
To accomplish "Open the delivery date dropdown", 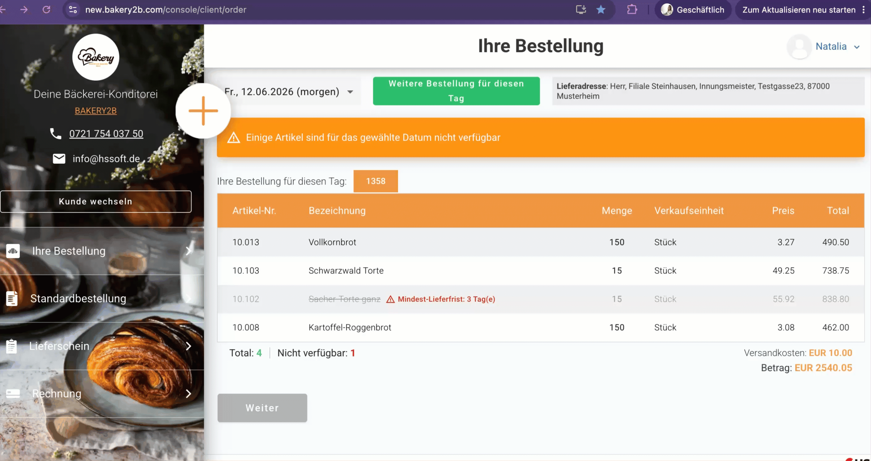I will click(x=289, y=91).
